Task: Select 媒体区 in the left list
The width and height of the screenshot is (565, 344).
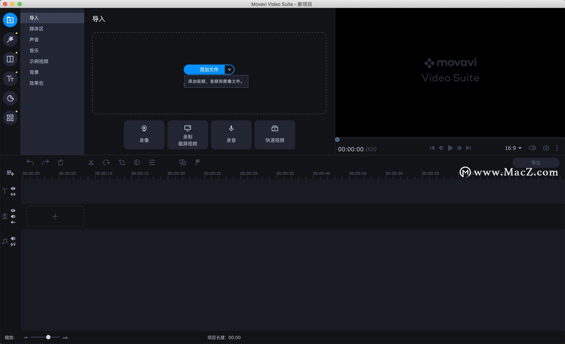Action: (x=36, y=29)
